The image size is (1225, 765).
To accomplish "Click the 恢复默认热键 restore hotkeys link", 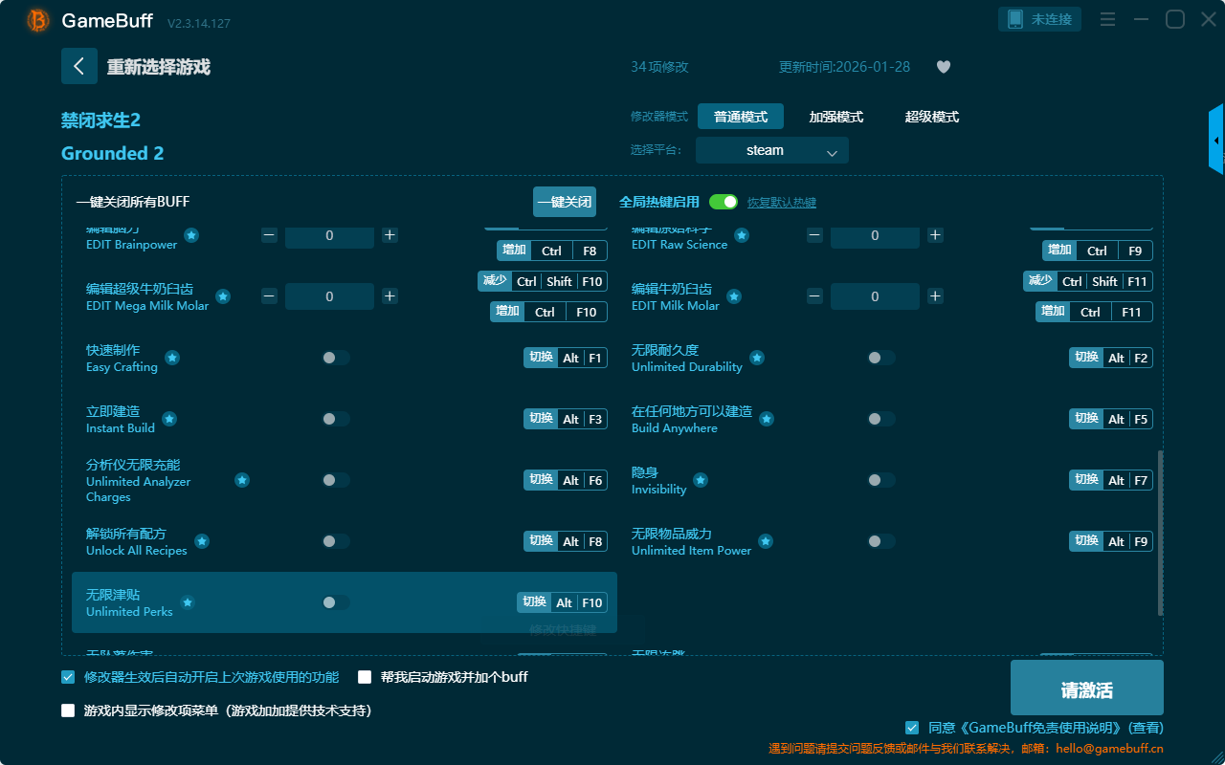I will click(781, 203).
